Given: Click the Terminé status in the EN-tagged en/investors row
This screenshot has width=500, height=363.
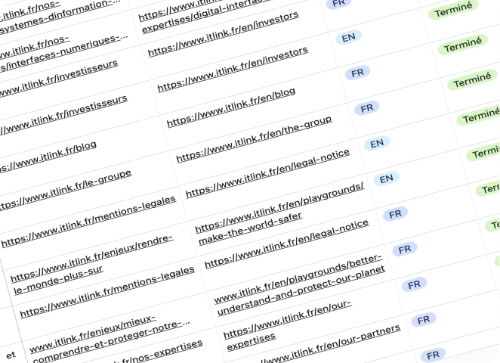Looking at the screenshot, I should (x=453, y=10).
